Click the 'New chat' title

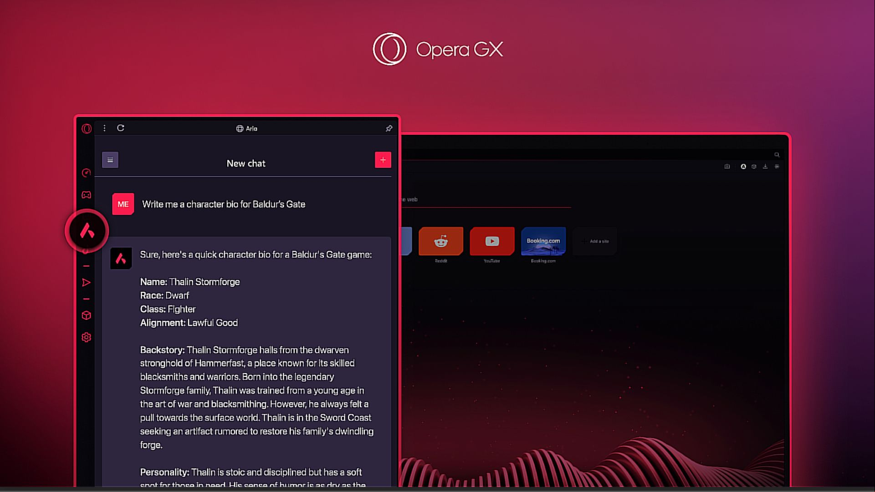tap(246, 163)
